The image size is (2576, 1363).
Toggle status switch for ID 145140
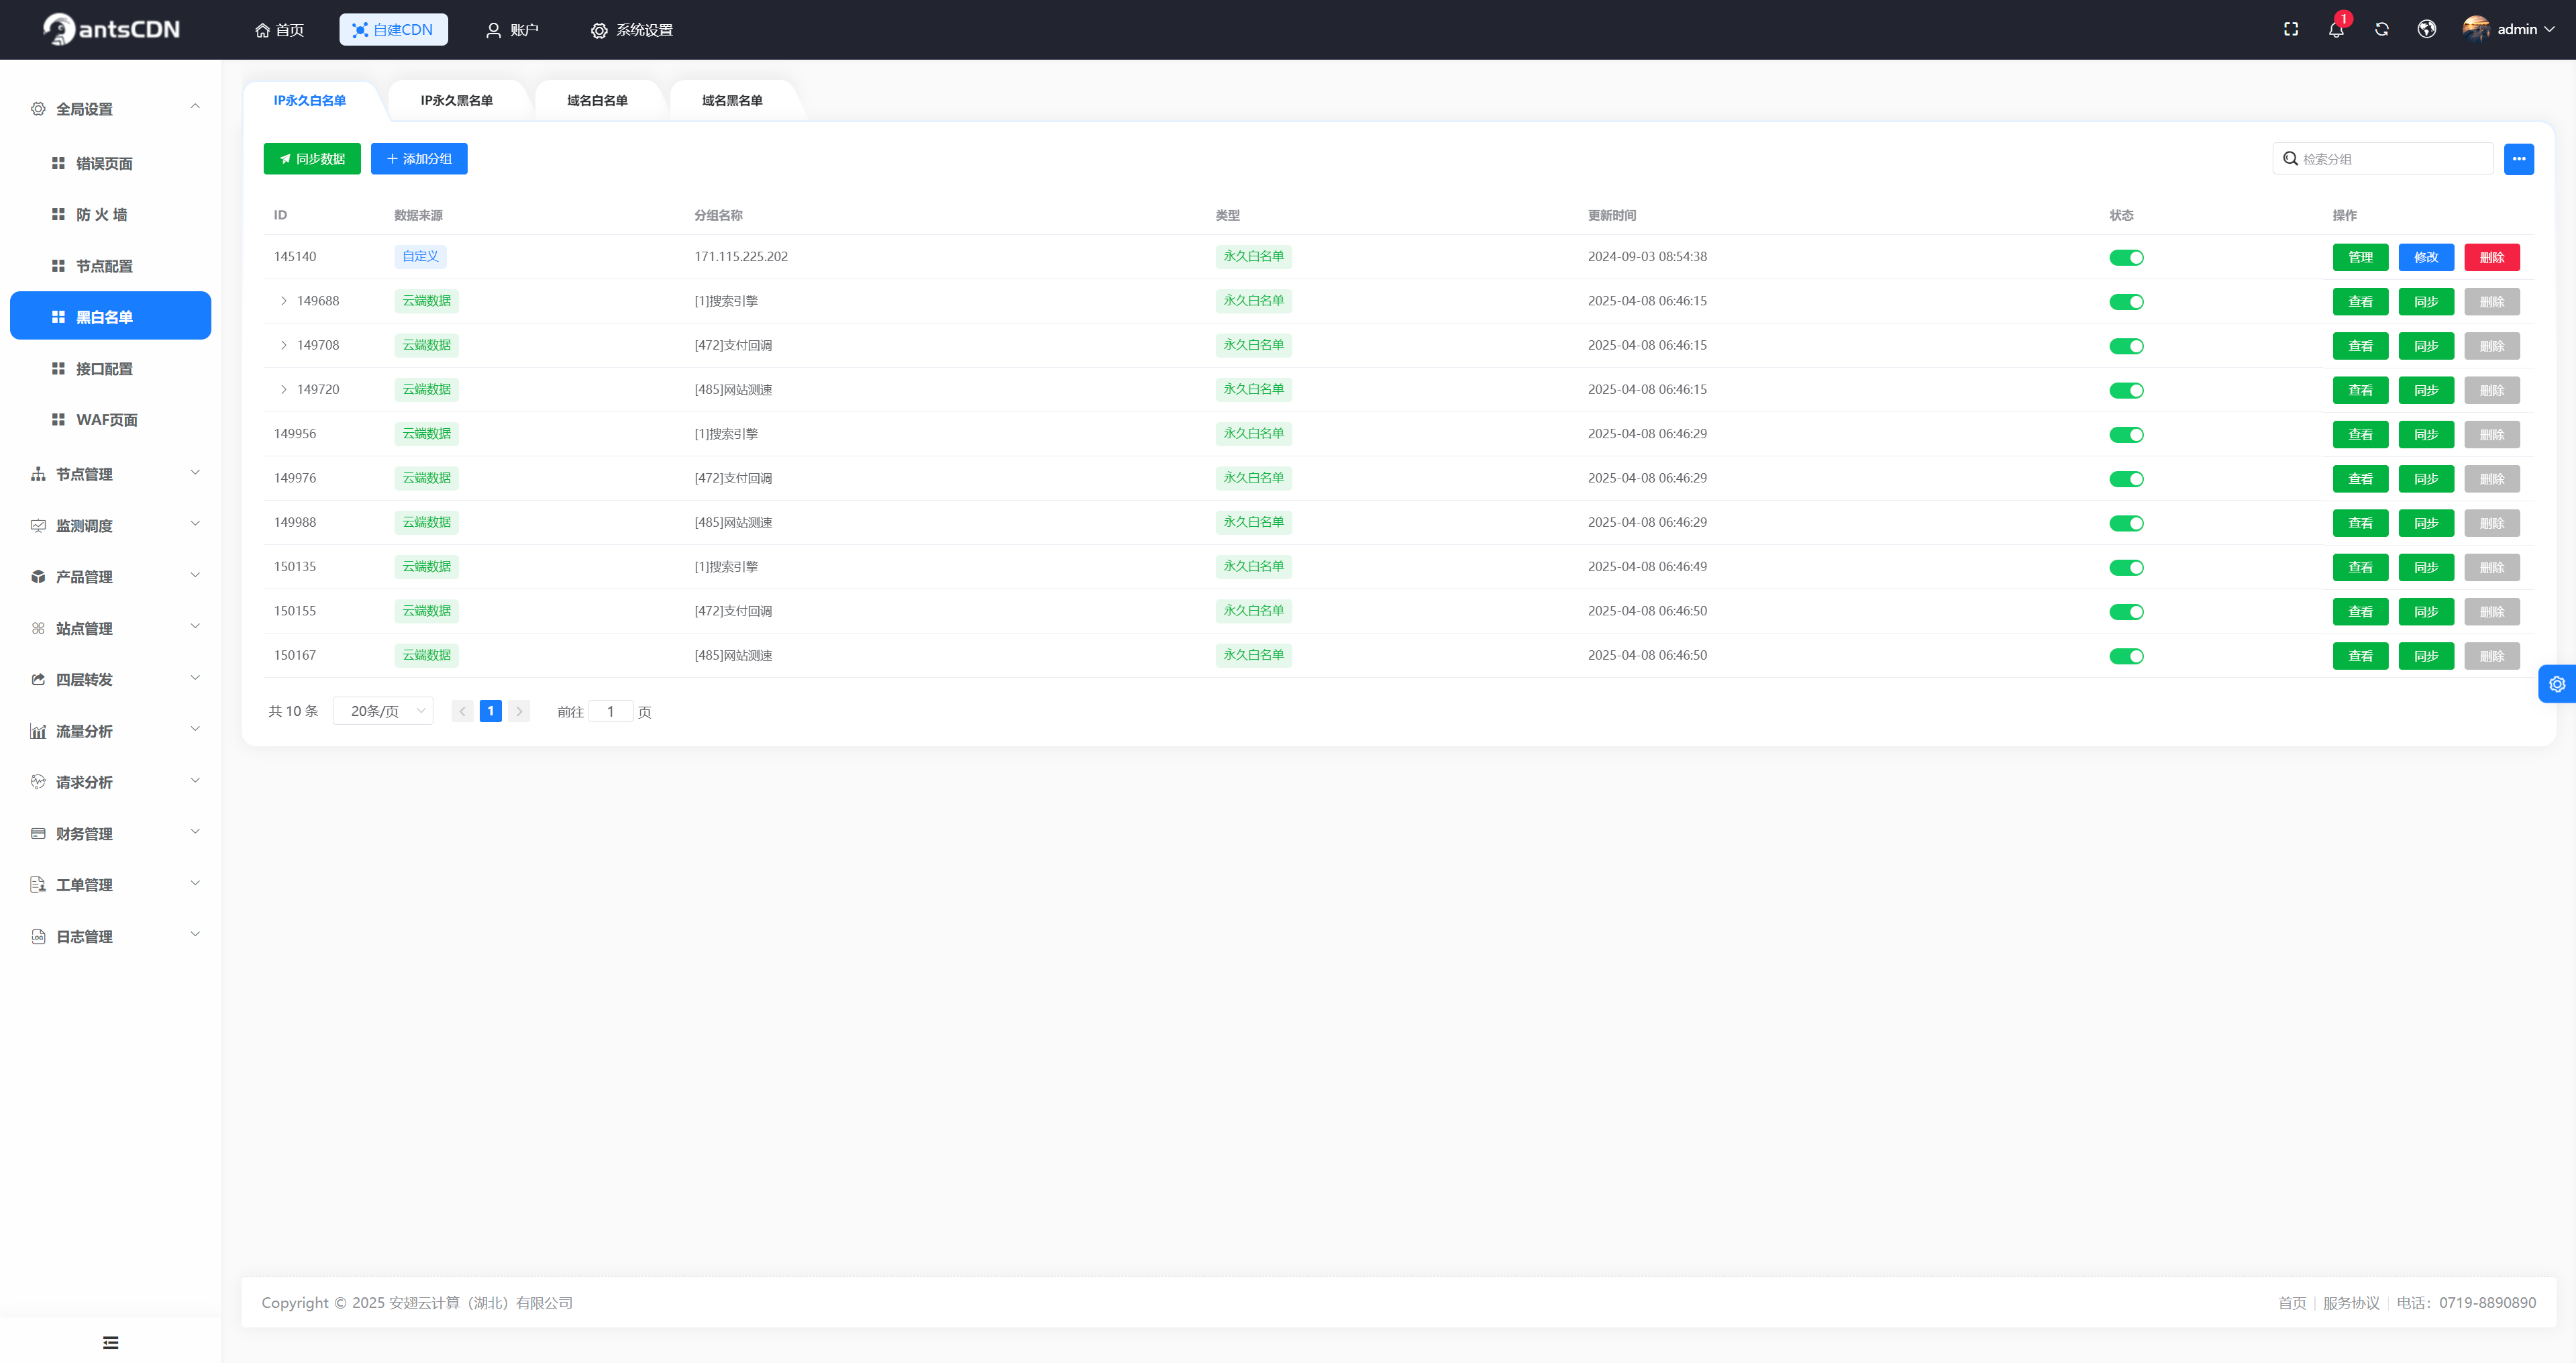2126,258
